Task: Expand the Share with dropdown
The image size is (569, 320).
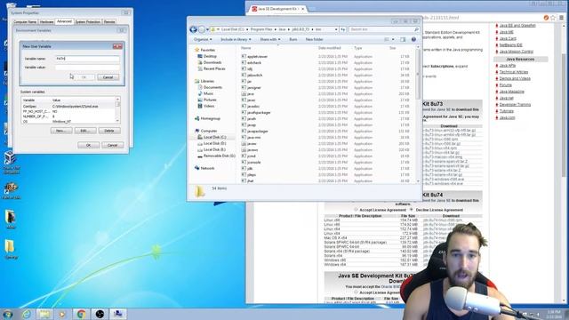Action: coord(270,39)
